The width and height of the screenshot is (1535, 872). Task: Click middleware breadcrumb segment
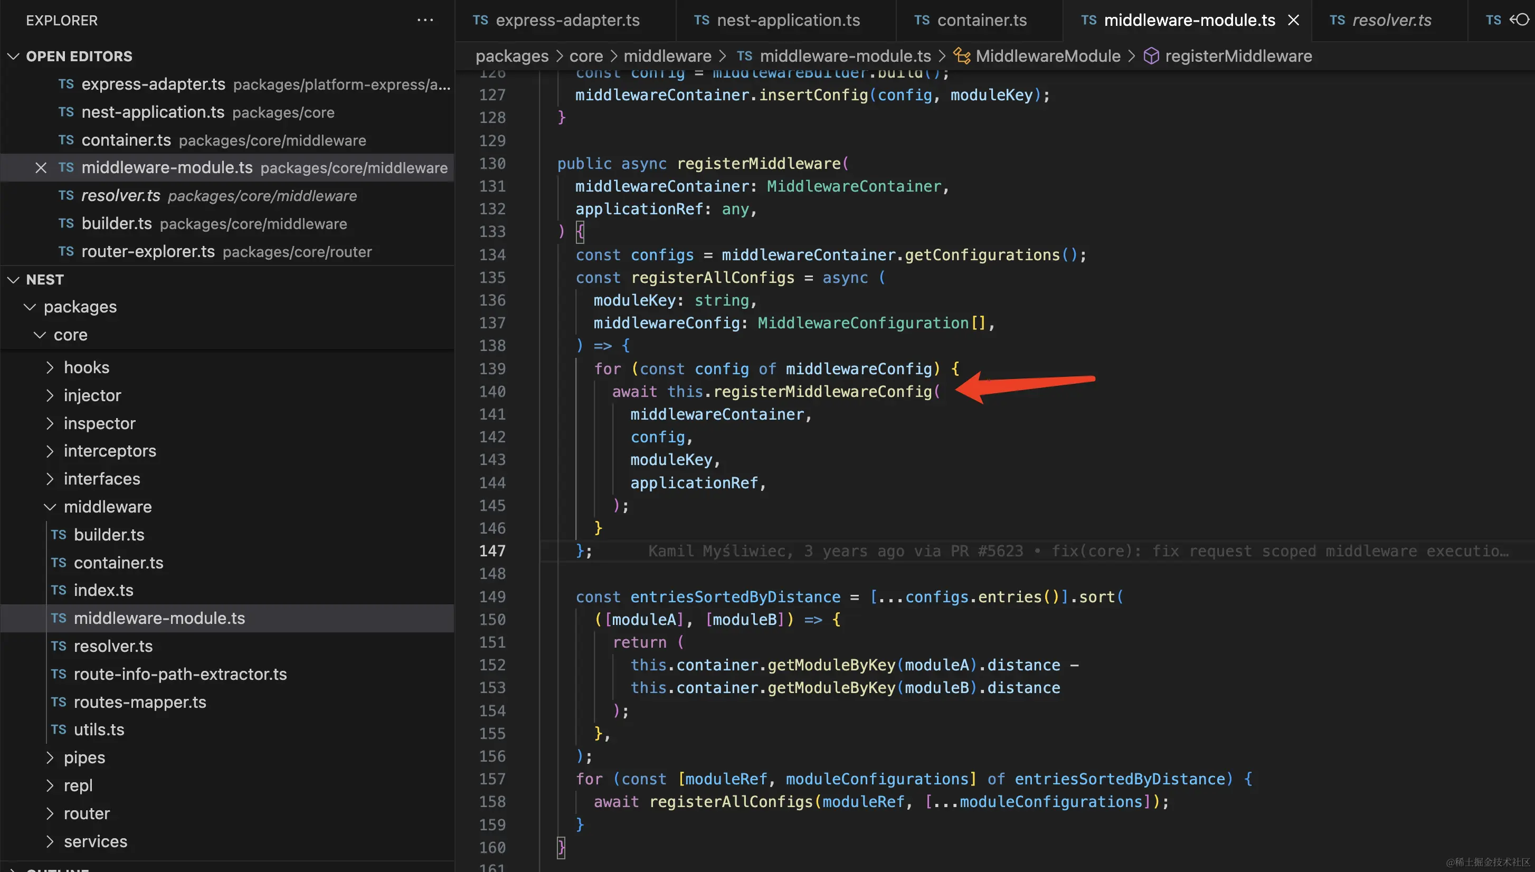pos(667,56)
